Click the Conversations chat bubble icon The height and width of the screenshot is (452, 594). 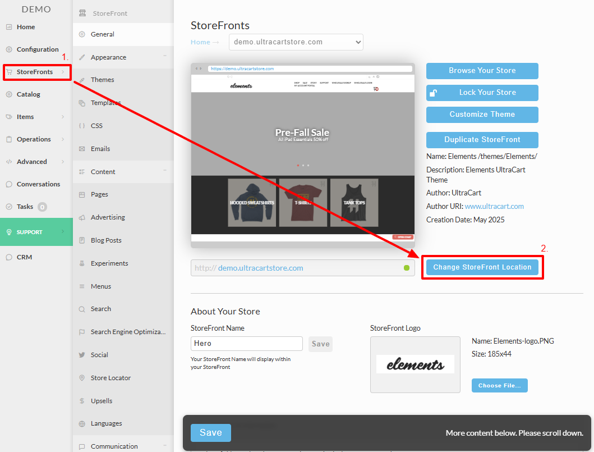coord(9,184)
